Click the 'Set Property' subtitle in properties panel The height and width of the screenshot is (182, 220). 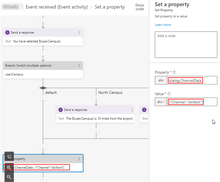164,10
